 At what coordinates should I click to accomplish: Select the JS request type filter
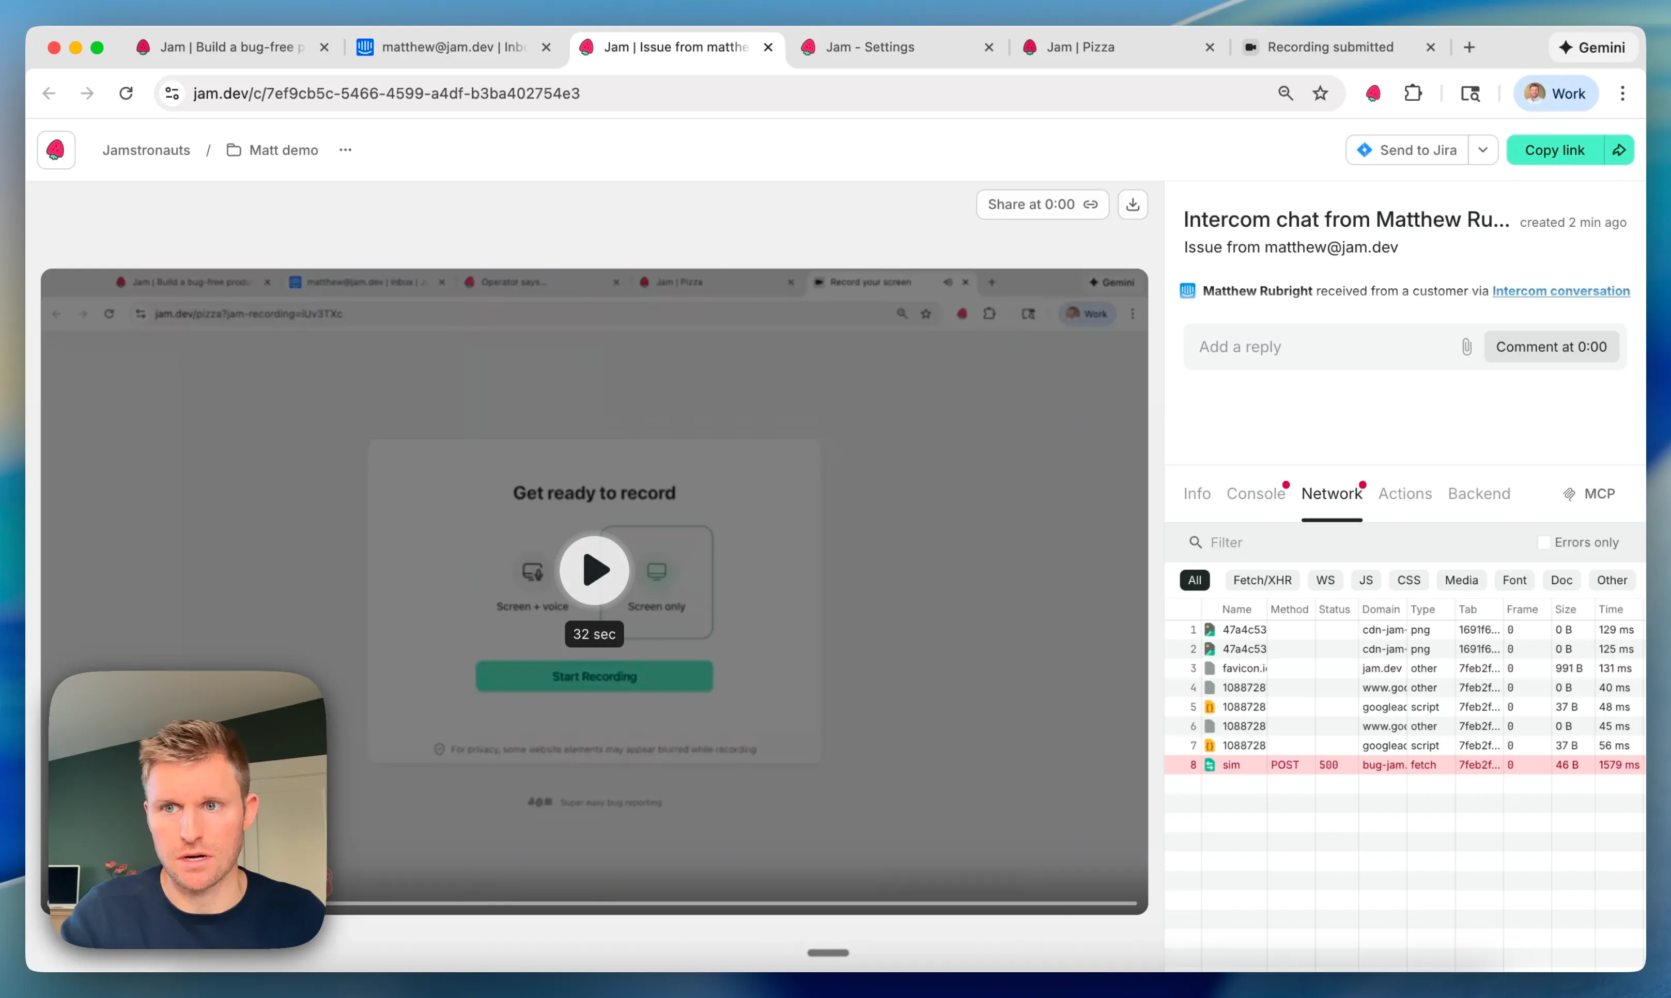(x=1365, y=580)
